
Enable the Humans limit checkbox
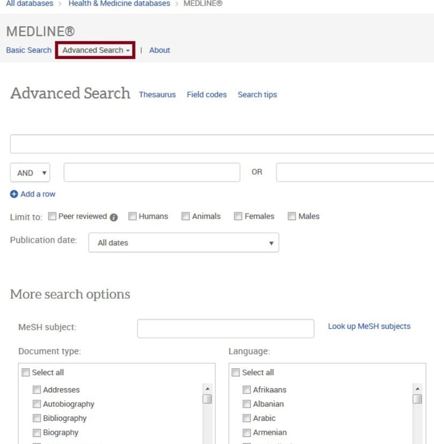[132, 216]
